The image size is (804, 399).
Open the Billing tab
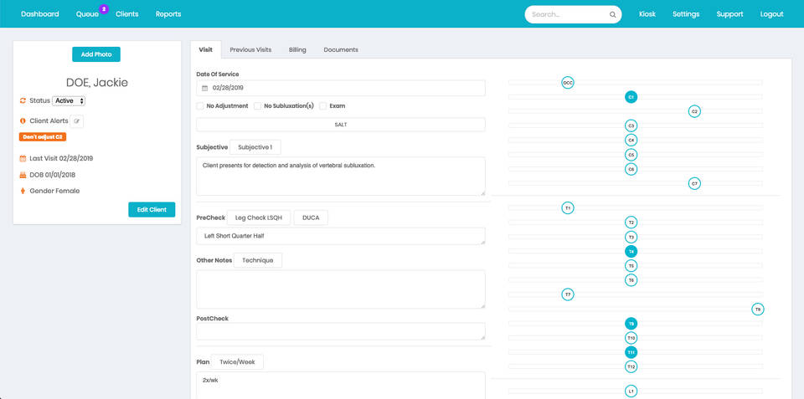coord(297,49)
